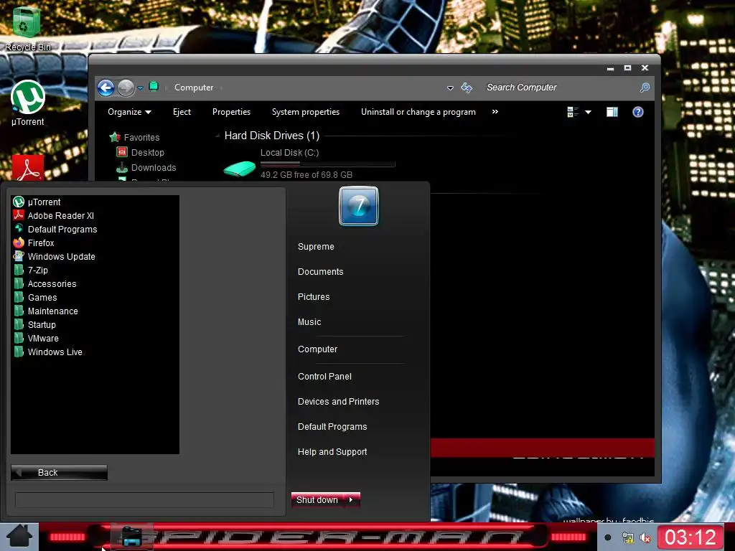Open the view options dropdown arrow
The height and width of the screenshot is (551, 735).
589,113
